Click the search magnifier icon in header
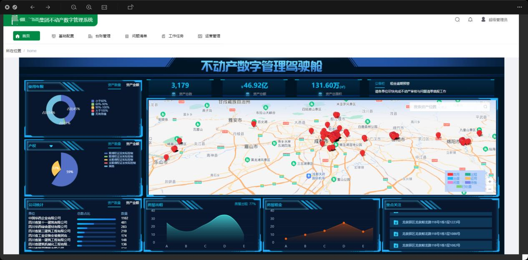 [457, 20]
